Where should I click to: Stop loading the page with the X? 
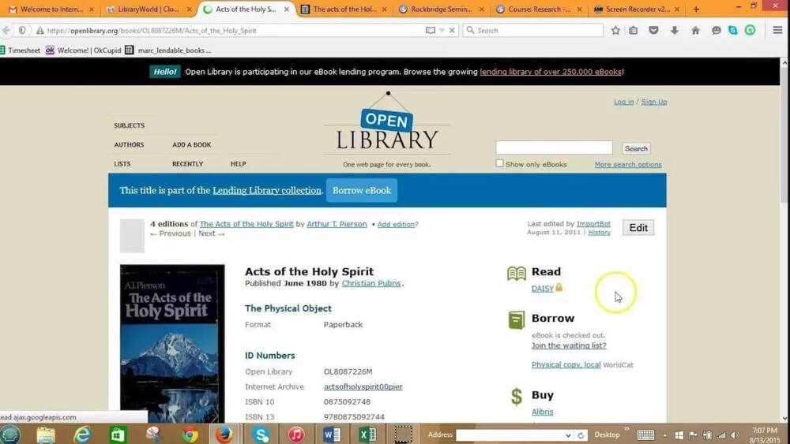[452, 30]
